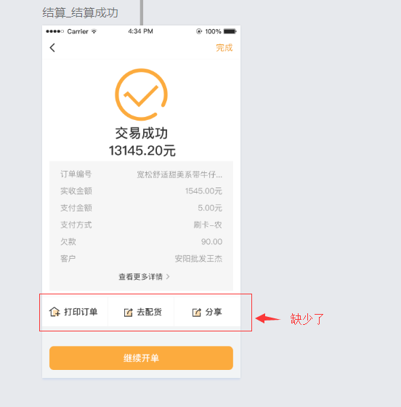Image resolution: width=401 pixels, height=407 pixels.
Task: Click the customer name 安阳批发王杰
Action: click(198, 259)
